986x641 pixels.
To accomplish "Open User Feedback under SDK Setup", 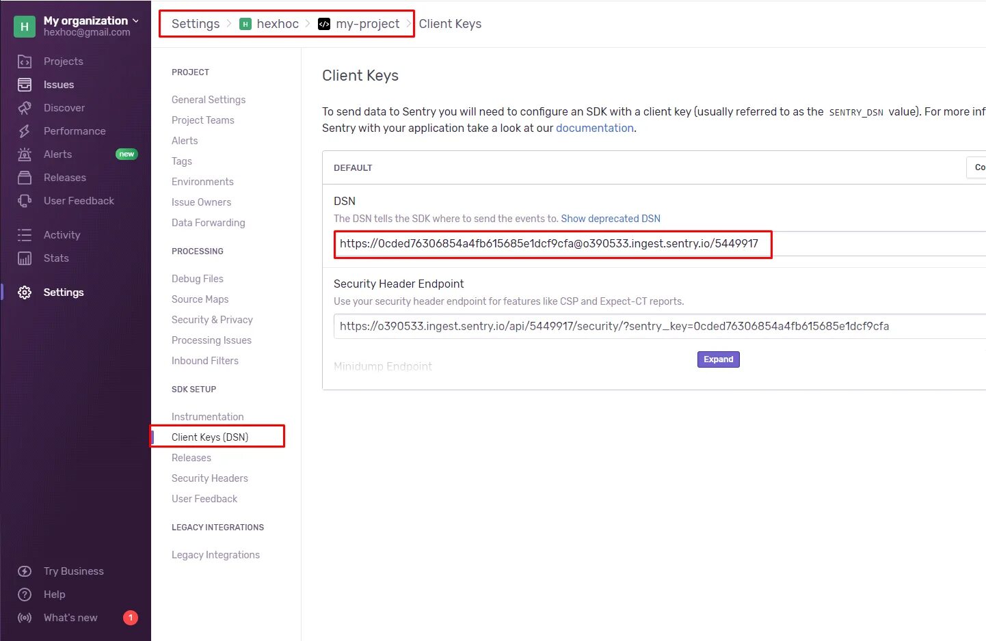I will point(204,499).
